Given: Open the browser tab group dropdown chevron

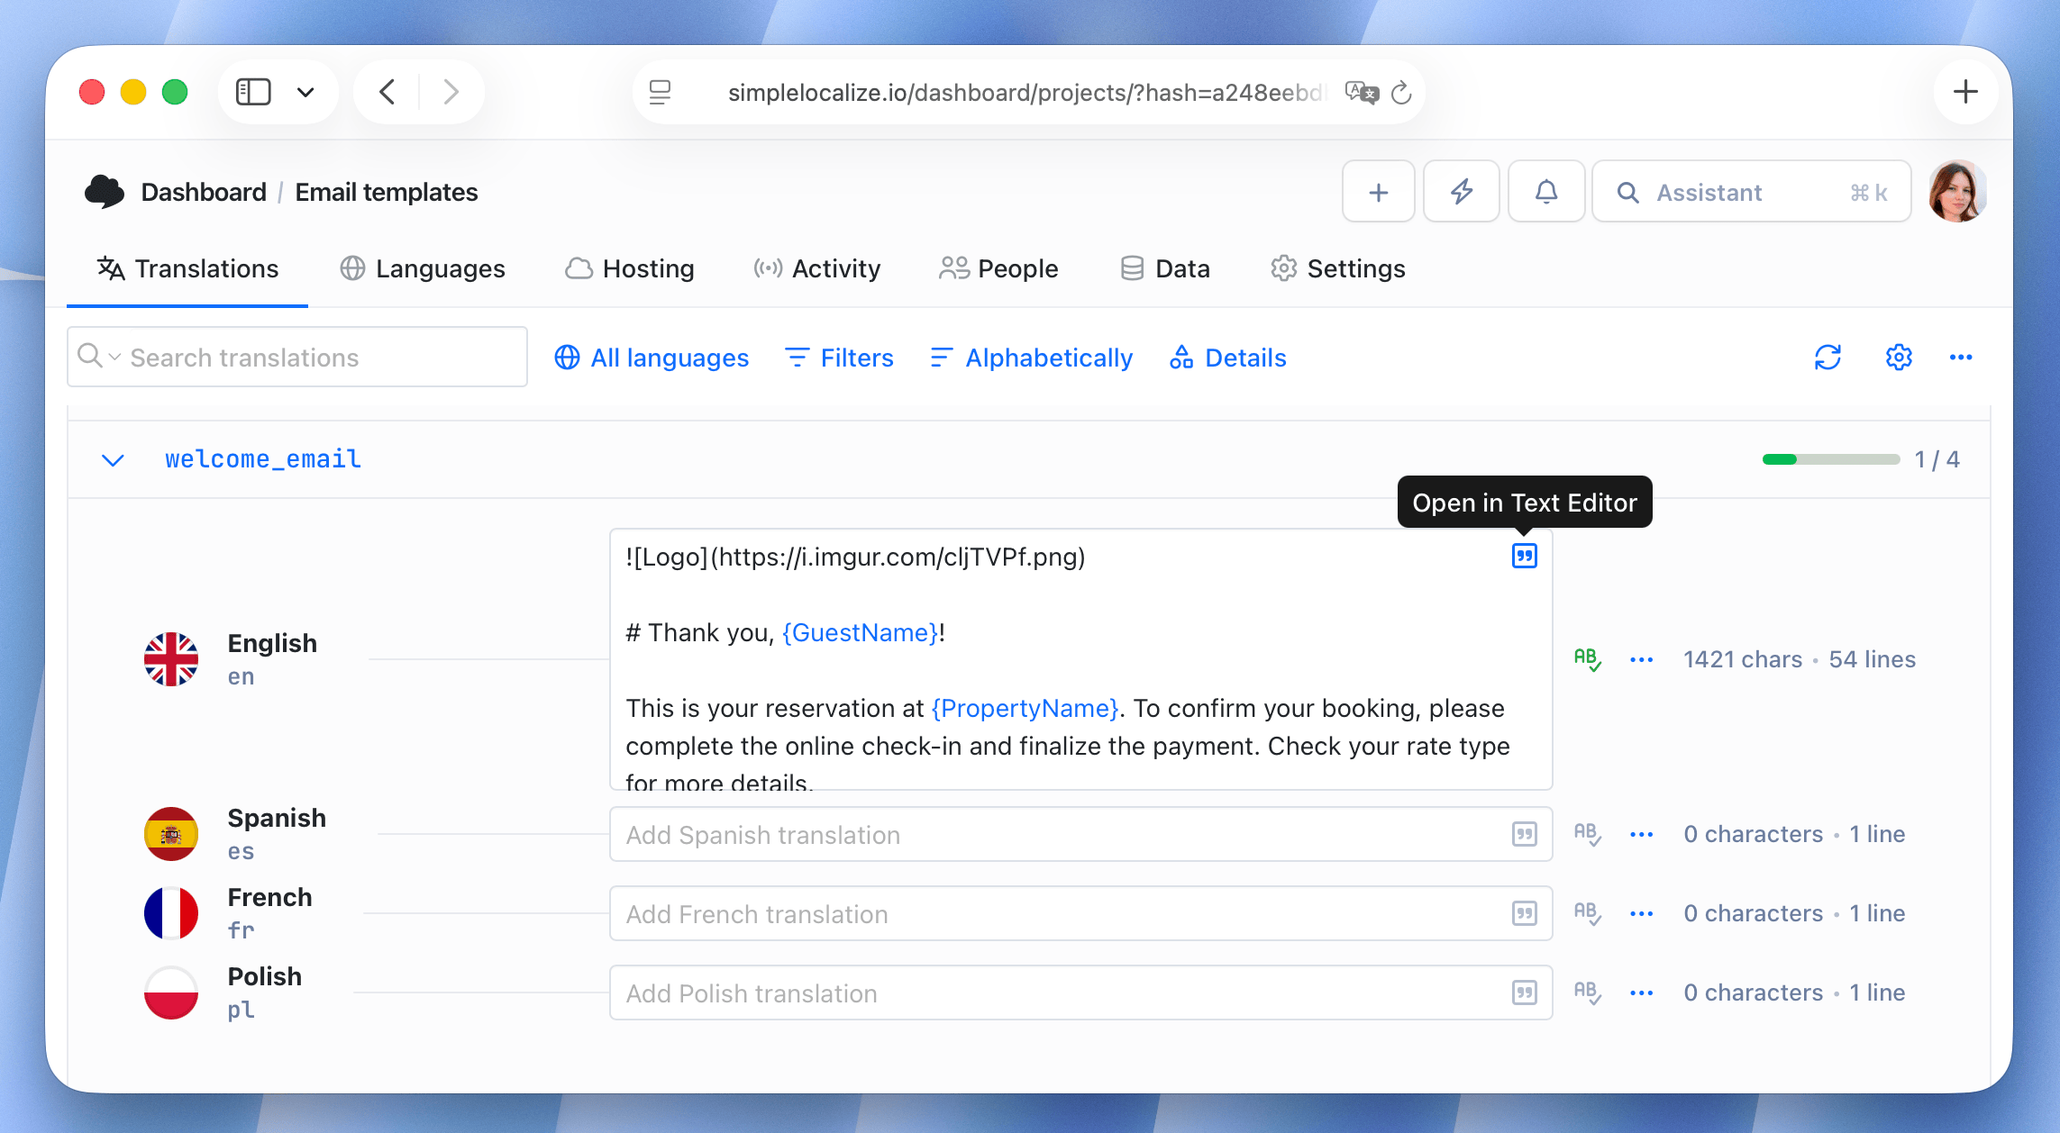Looking at the screenshot, I should coord(305,91).
